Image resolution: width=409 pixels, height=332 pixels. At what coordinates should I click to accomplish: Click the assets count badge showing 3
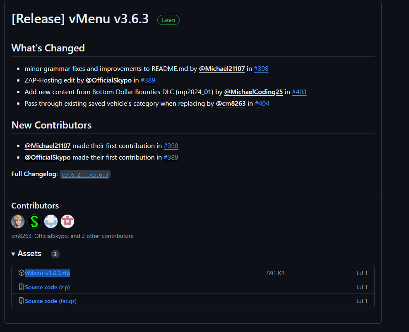(55, 254)
